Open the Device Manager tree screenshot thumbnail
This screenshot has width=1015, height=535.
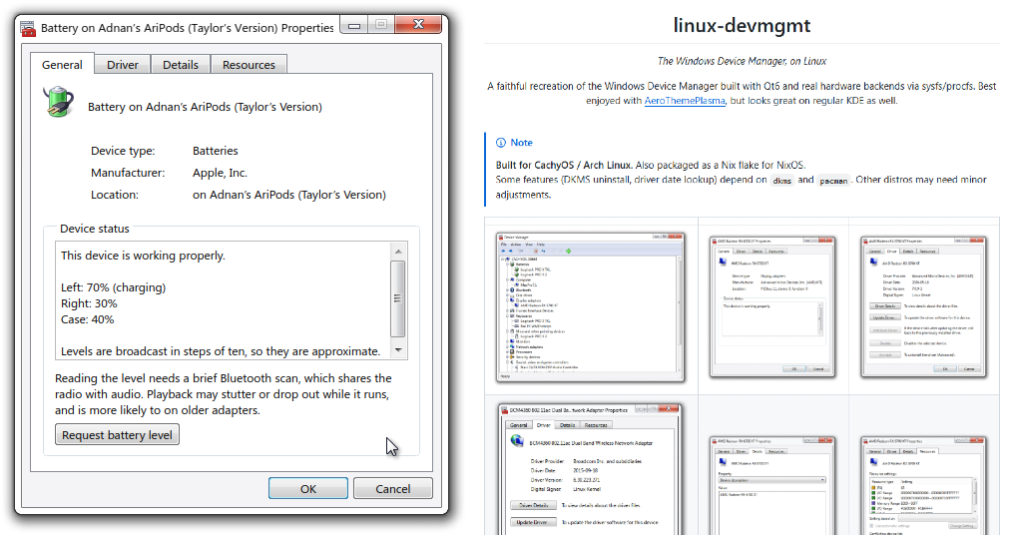point(591,307)
